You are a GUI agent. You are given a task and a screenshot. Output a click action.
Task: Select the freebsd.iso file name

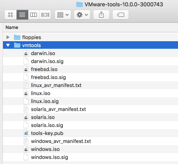click(44, 69)
